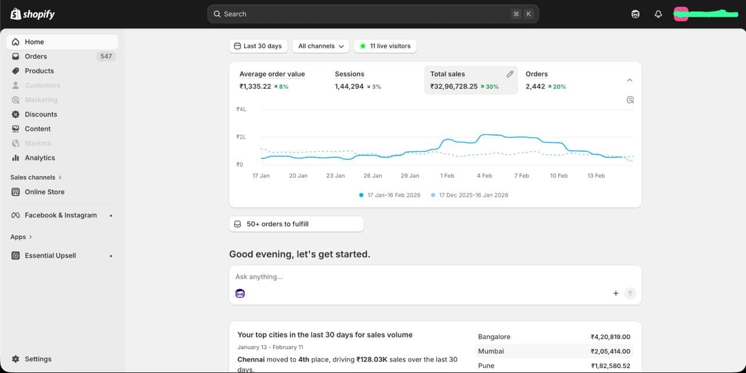
Task: Toggle current period 17 Jan–16 Feb 2026 legend
Action: (x=390, y=195)
